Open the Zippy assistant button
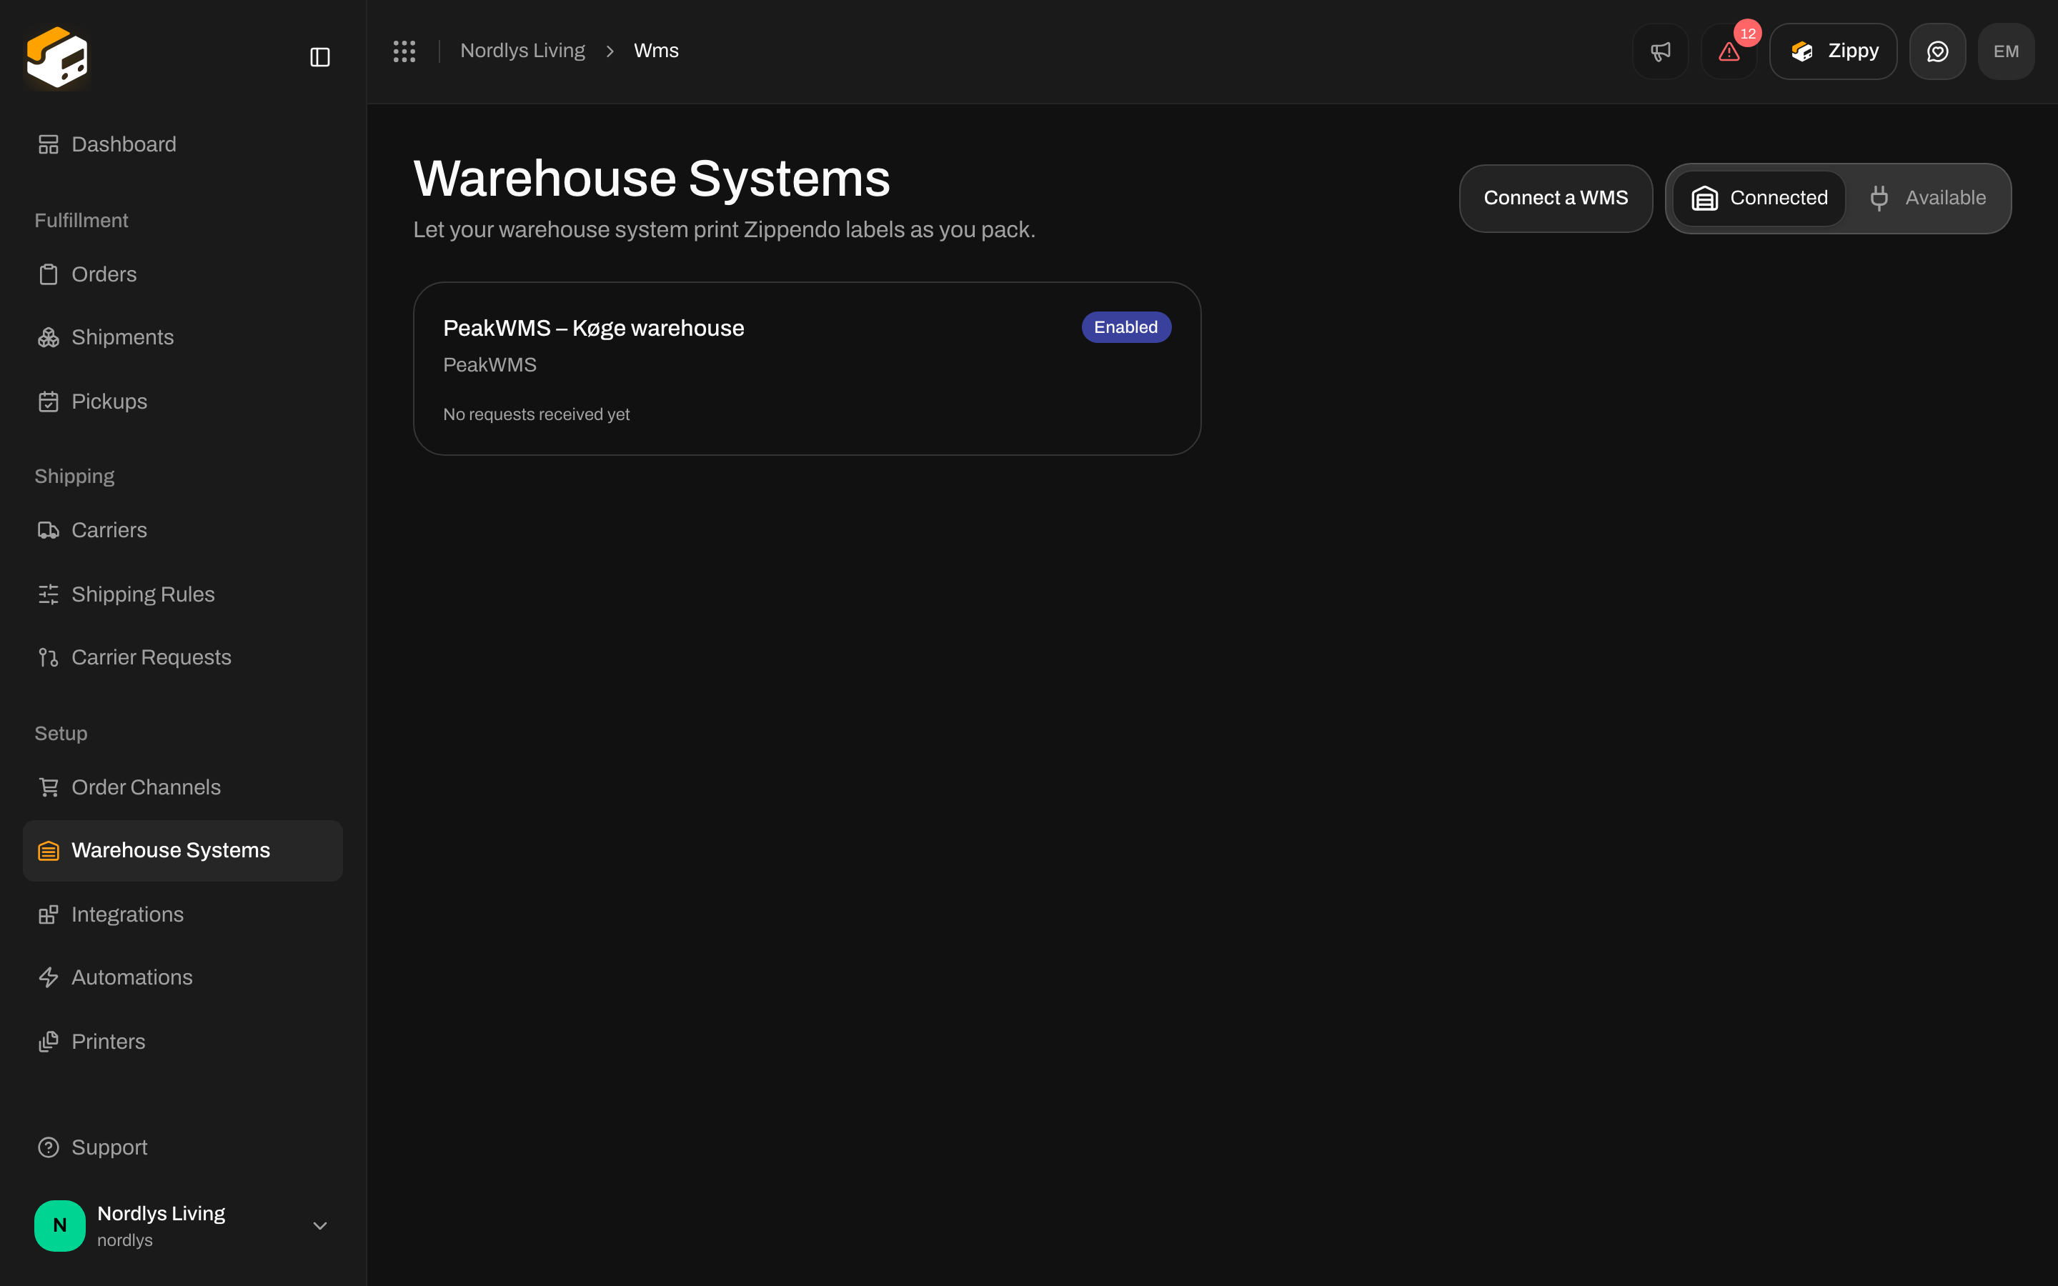The height and width of the screenshot is (1286, 2058). 1833,51
